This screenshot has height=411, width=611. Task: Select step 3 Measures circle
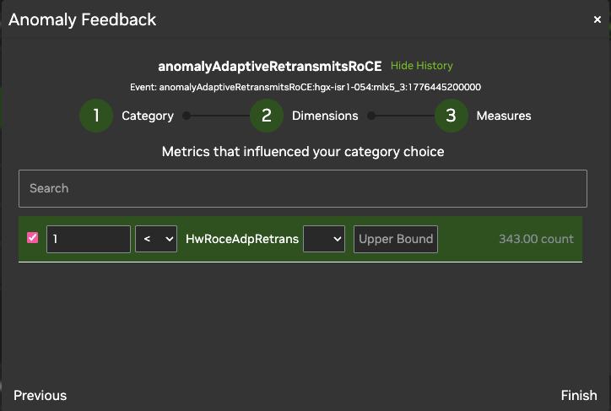[x=451, y=116]
